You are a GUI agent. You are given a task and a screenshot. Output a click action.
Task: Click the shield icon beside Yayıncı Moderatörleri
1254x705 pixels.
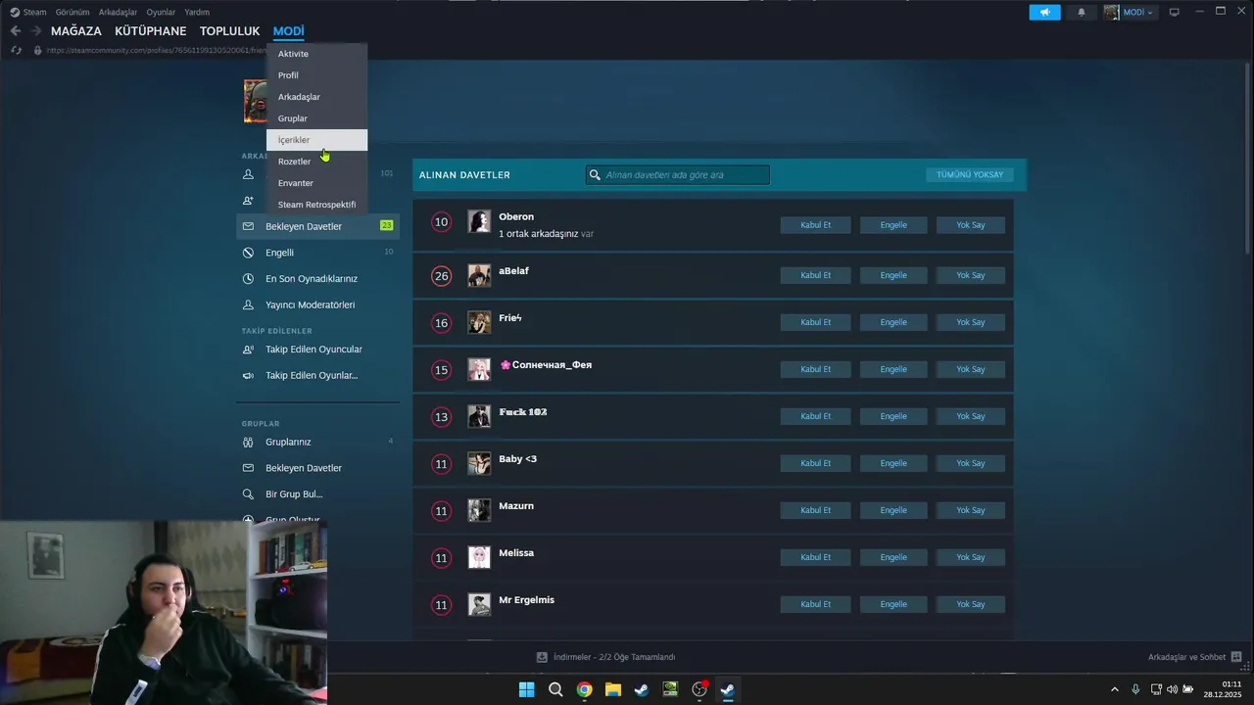pyautogui.click(x=248, y=305)
